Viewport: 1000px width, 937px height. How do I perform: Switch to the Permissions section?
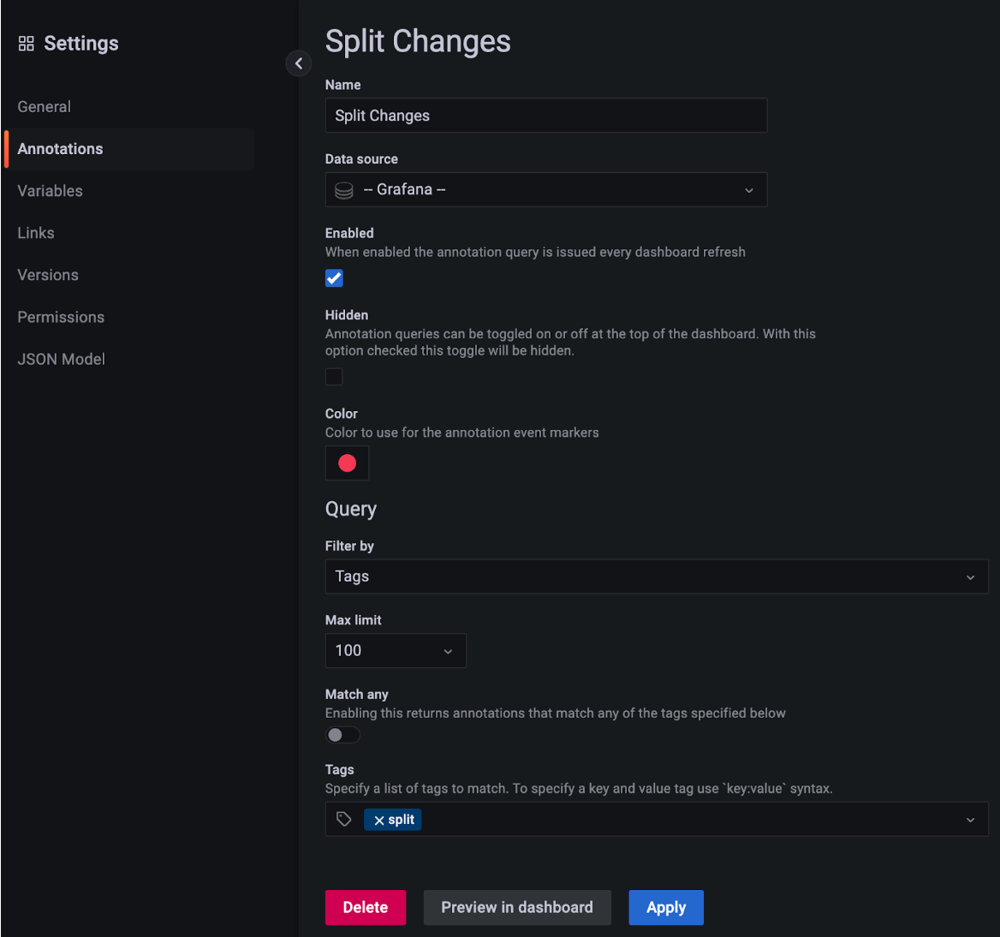61,318
